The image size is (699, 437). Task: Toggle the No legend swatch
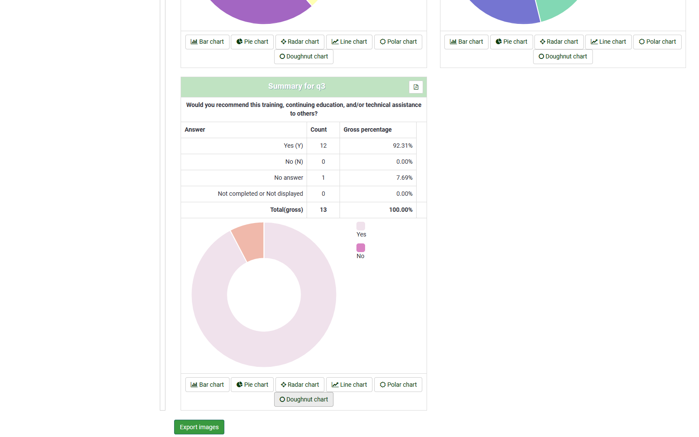pyautogui.click(x=361, y=248)
